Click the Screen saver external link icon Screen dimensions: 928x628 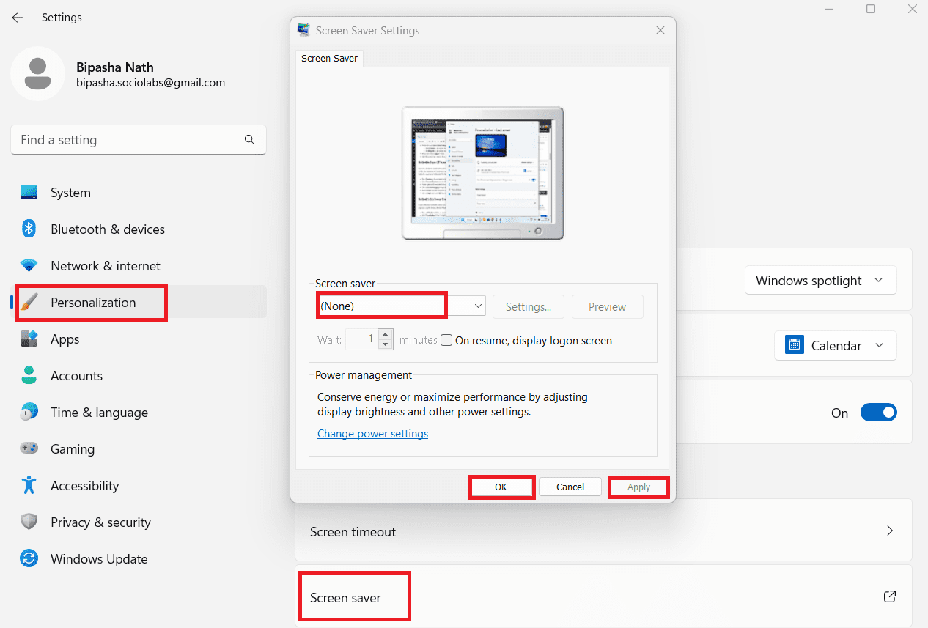(890, 596)
